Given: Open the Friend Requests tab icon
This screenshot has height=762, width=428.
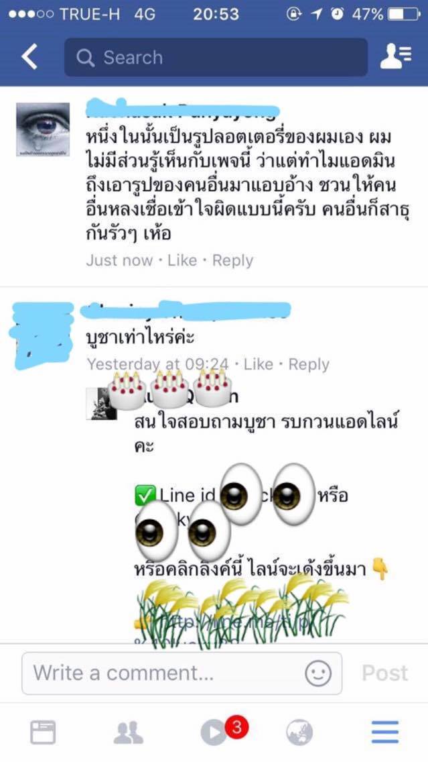Looking at the screenshot, I should [129, 732].
